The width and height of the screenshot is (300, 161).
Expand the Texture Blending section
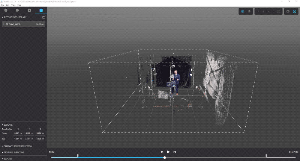[14, 152]
